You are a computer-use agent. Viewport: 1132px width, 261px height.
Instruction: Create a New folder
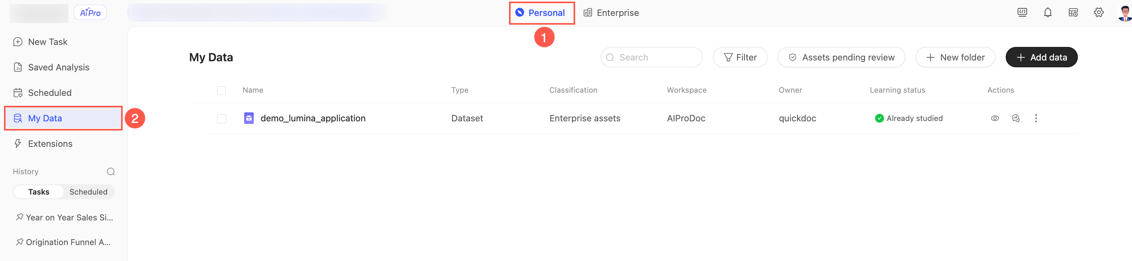pyautogui.click(x=955, y=57)
